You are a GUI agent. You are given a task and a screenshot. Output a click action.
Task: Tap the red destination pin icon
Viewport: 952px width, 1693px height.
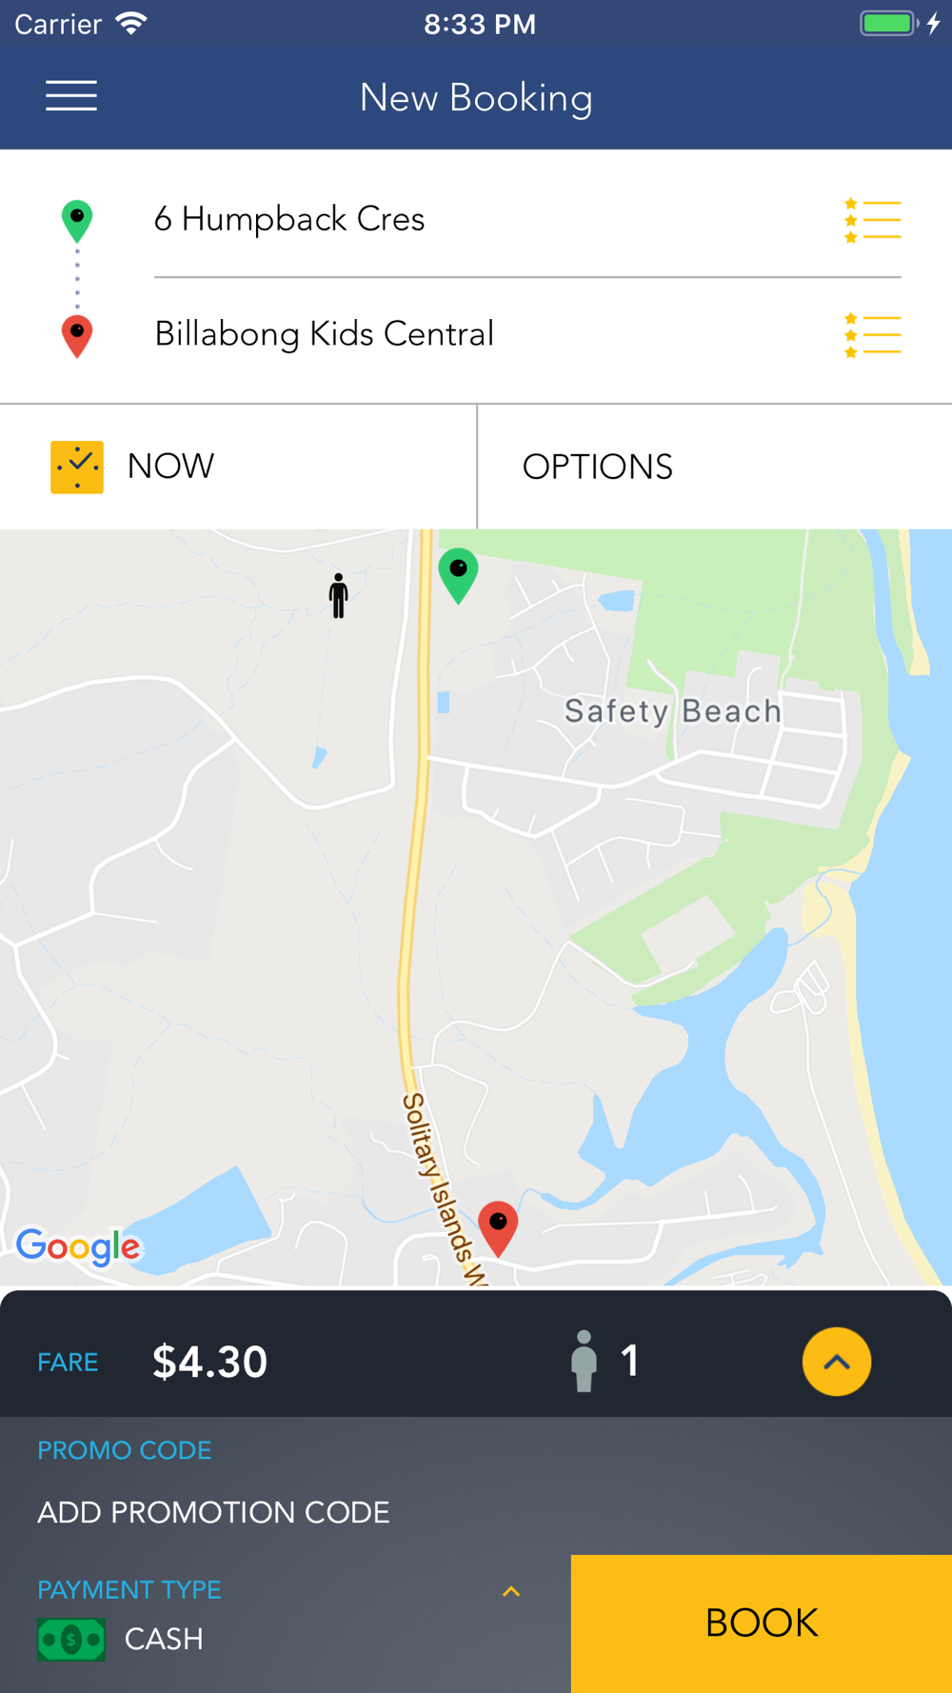(x=77, y=336)
